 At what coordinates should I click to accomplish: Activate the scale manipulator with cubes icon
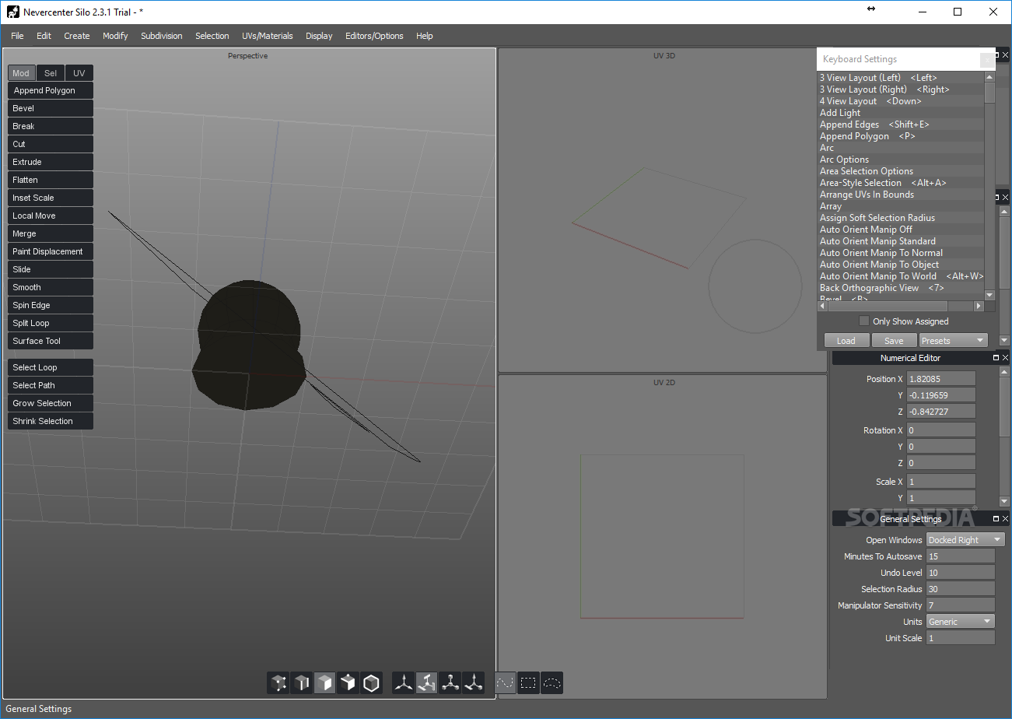[450, 683]
